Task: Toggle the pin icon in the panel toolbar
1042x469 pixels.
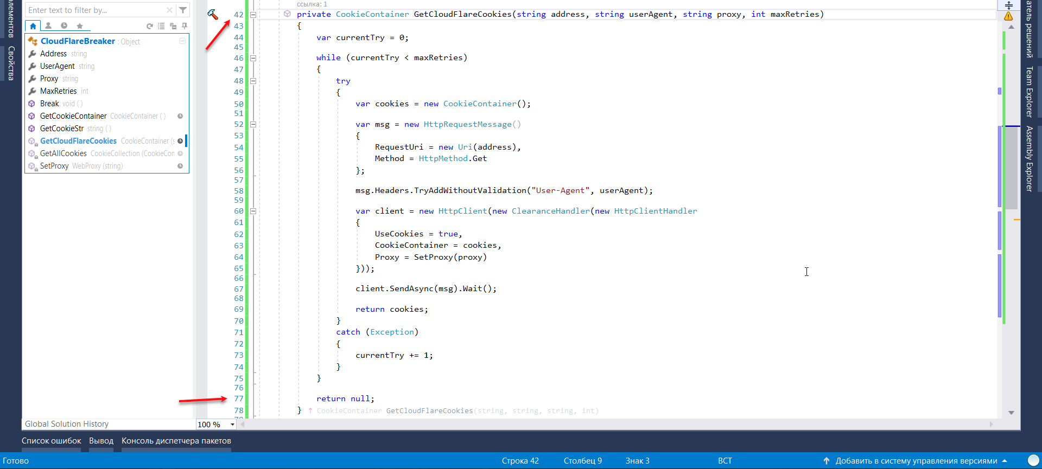Action: (x=185, y=26)
